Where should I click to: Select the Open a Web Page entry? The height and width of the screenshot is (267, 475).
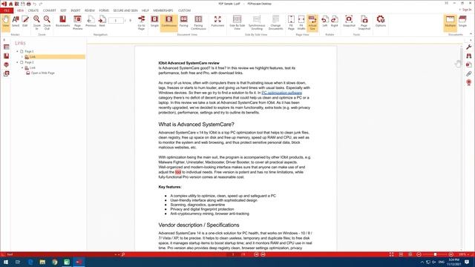click(x=43, y=73)
